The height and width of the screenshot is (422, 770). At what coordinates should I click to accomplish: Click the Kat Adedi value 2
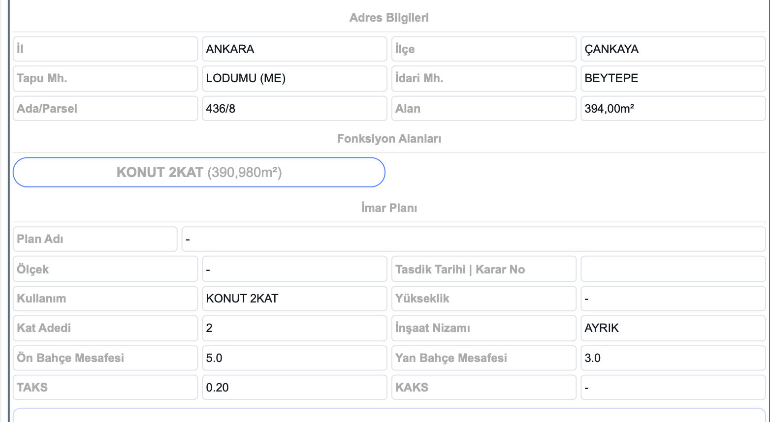click(x=294, y=328)
